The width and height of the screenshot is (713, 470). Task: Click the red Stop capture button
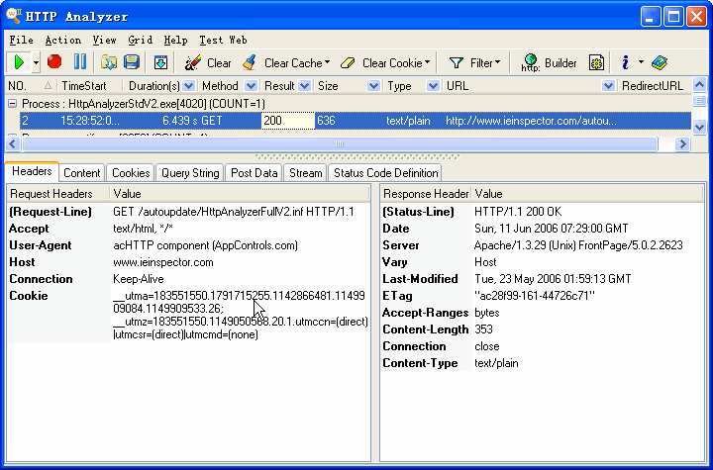click(x=54, y=62)
